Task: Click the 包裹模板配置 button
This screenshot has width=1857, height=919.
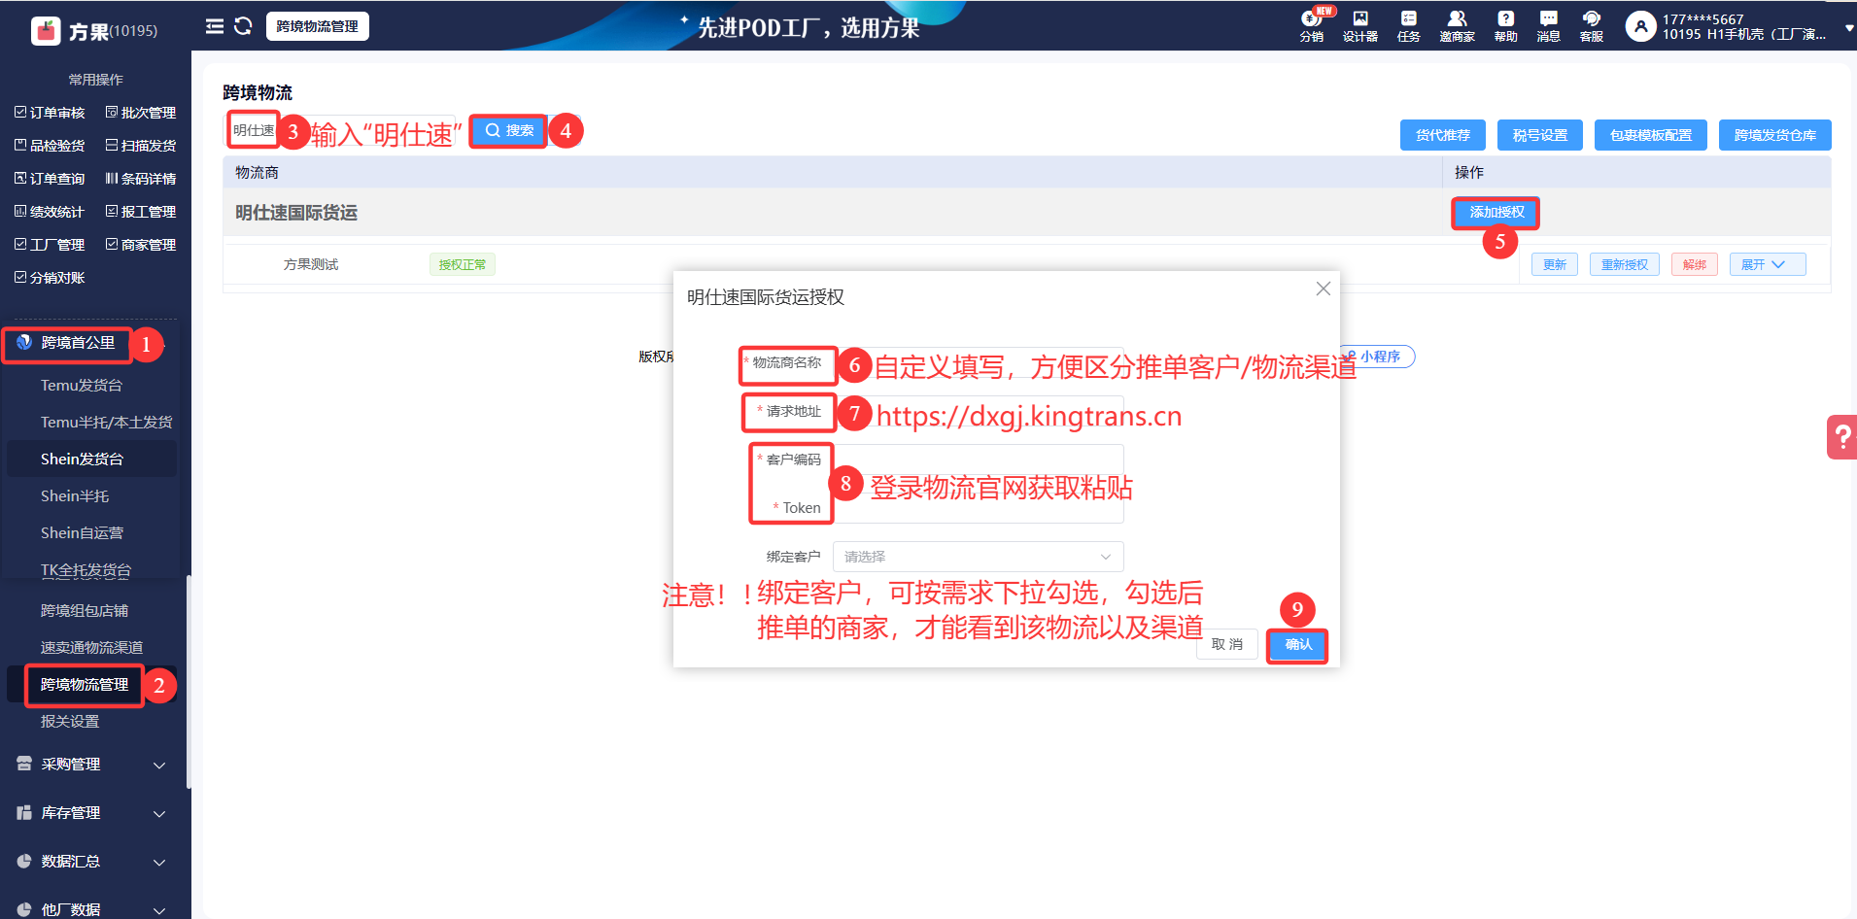Action: (x=1651, y=135)
